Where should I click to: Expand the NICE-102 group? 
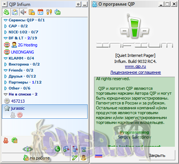tap(6, 32)
